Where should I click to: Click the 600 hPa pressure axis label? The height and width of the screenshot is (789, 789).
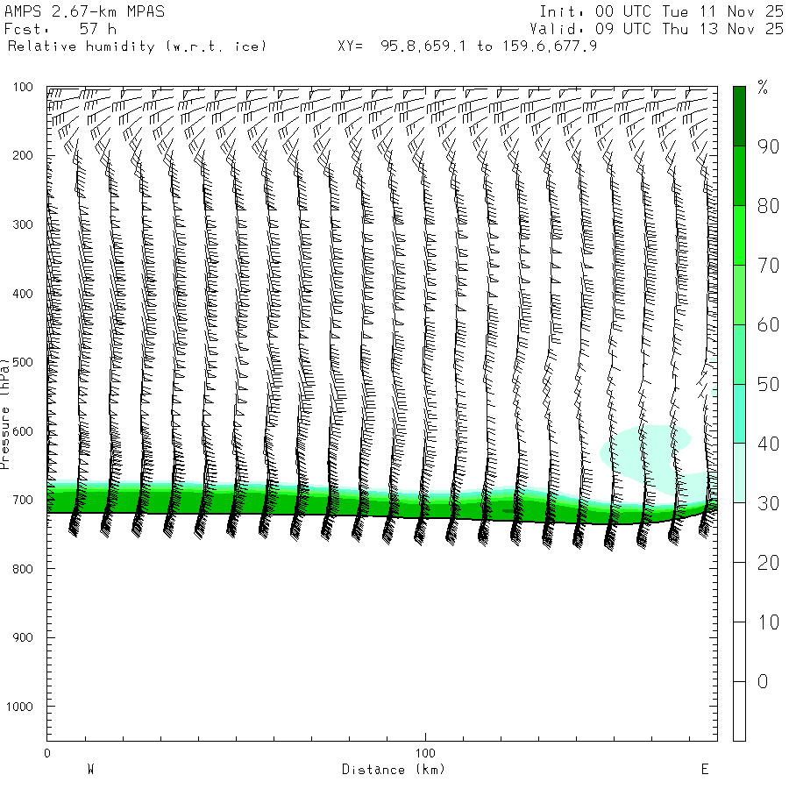23,431
